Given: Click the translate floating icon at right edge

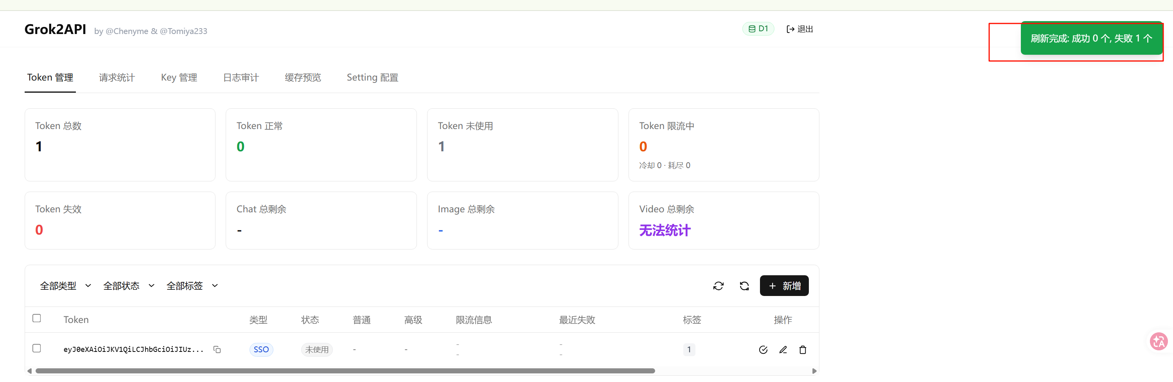Looking at the screenshot, I should coord(1159,341).
